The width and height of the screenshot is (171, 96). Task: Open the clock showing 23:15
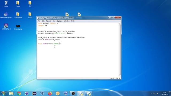[x=164, y=94]
